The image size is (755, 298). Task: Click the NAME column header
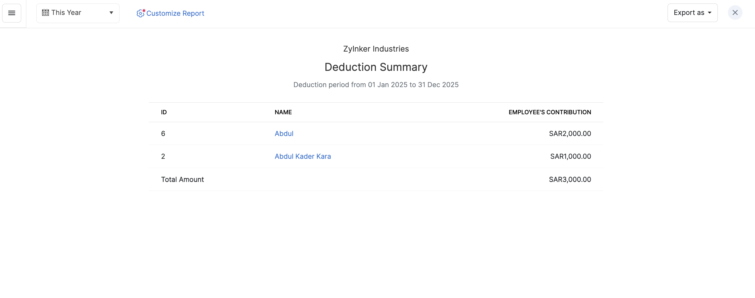[x=283, y=112]
